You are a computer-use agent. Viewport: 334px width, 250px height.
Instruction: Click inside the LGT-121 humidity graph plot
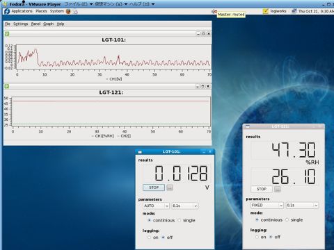pos(111,111)
